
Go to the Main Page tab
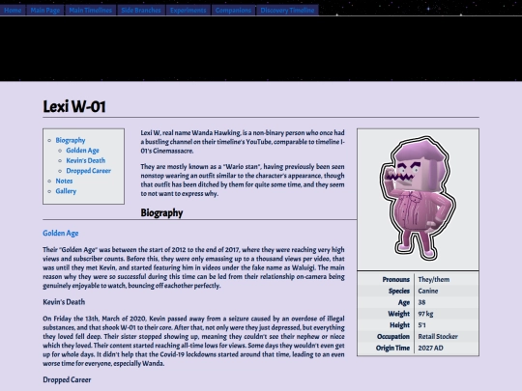45,11
